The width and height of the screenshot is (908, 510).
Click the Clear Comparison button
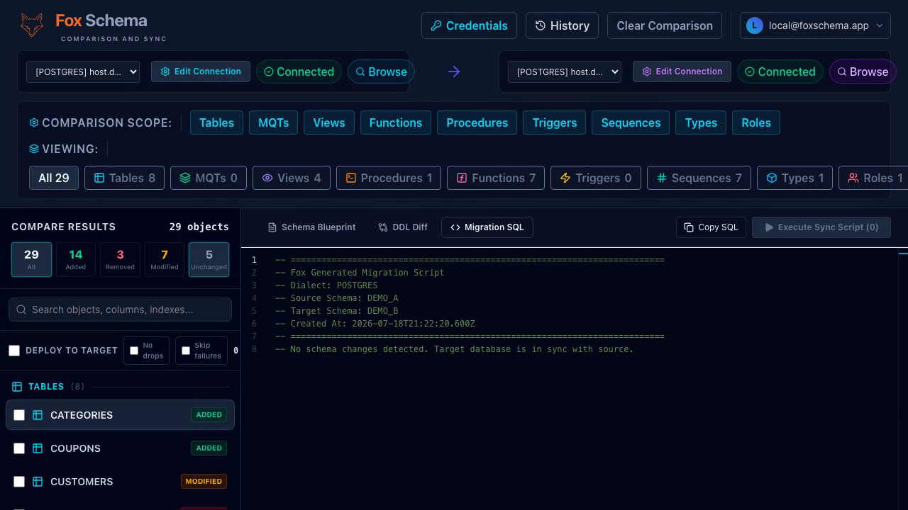pyautogui.click(x=665, y=25)
